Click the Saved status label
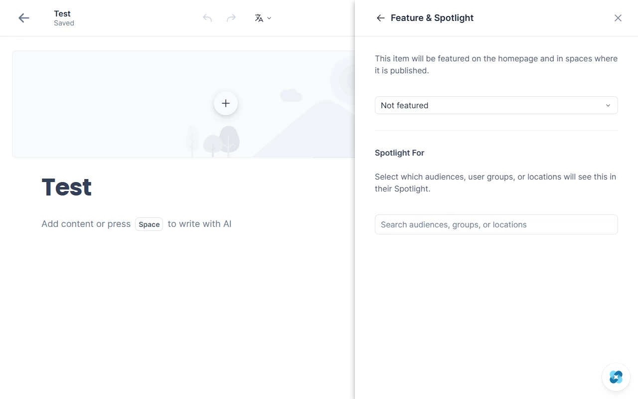638x399 pixels. 64,23
